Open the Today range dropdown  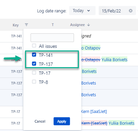[x=82, y=11]
